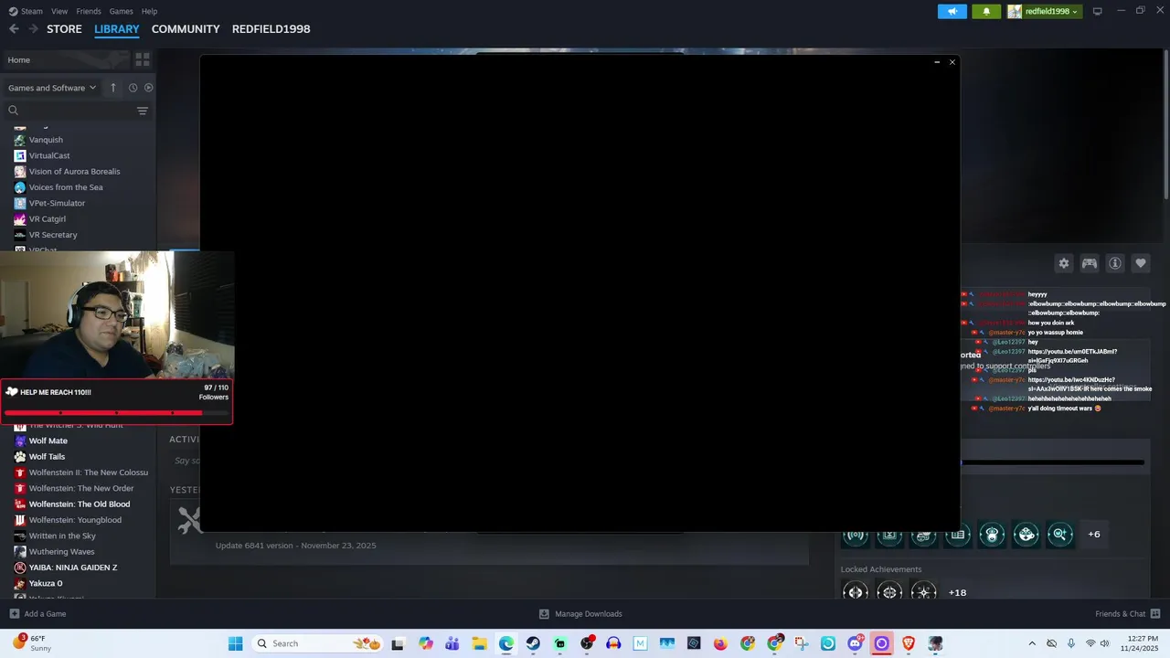1170x658 pixels.
Task: Switch library to grid collections view icon
Action: (143, 59)
